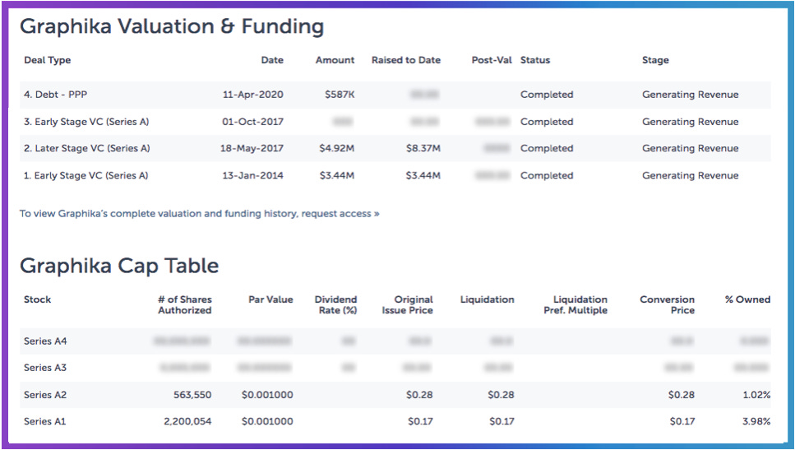The height and width of the screenshot is (450, 795).
Task: Click the $8.37M raised to date value
Action: point(423,148)
